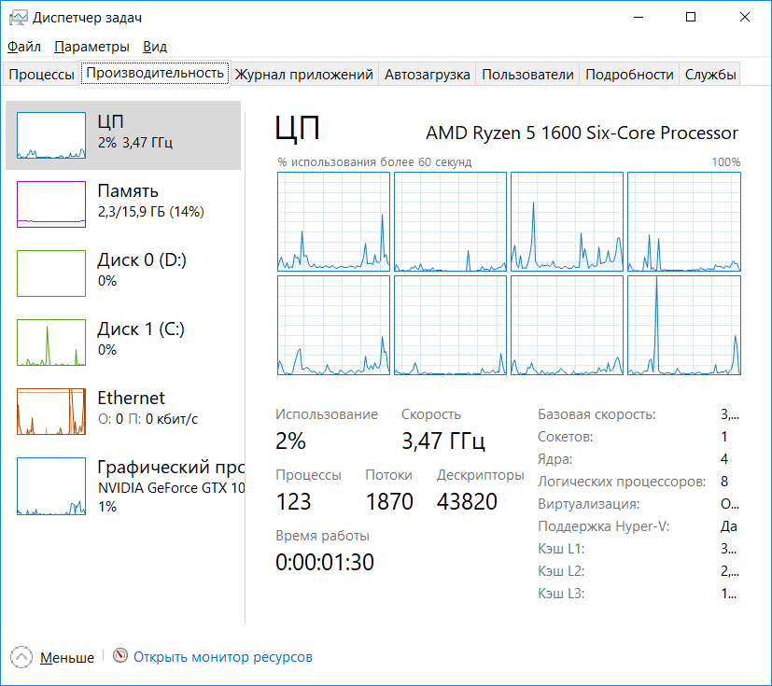Open the Параметры menu

91,47
